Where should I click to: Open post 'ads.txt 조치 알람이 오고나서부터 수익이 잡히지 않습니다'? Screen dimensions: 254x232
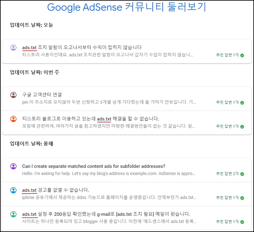82,47
